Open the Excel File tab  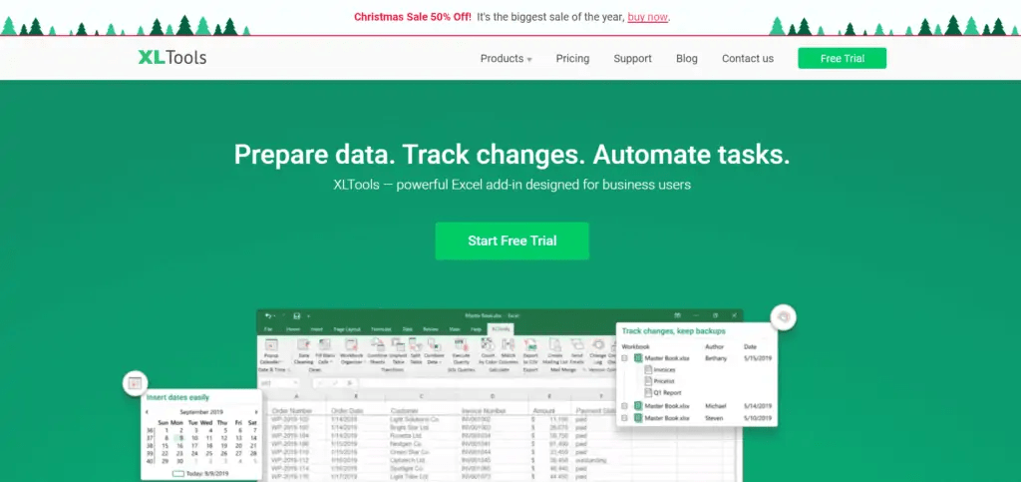click(x=268, y=329)
